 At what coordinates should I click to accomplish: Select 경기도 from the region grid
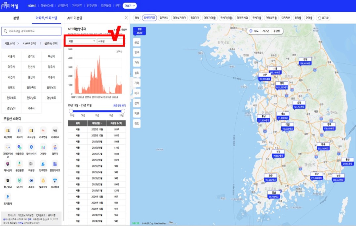[31, 56]
